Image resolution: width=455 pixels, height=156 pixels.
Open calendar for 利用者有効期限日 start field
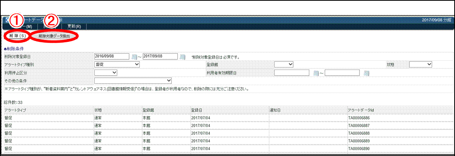click(x=316, y=73)
